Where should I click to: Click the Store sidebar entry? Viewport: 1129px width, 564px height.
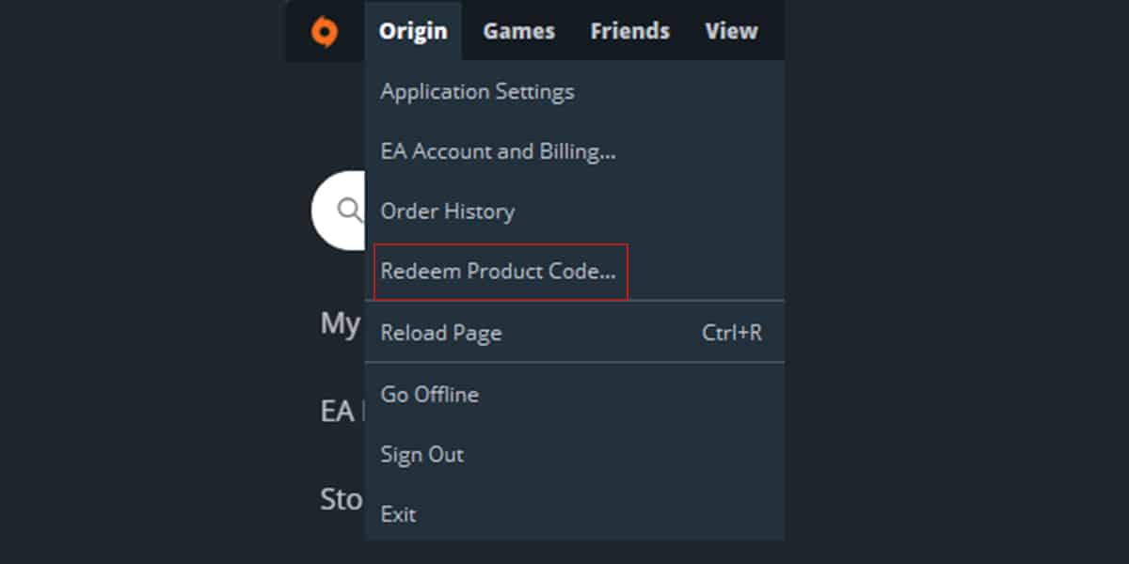[342, 499]
